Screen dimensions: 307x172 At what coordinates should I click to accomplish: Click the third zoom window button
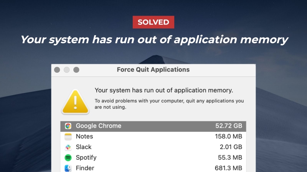click(x=76, y=70)
